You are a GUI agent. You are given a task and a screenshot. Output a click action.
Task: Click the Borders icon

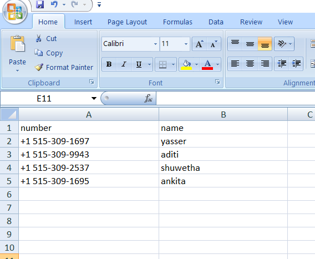pos(162,64)
